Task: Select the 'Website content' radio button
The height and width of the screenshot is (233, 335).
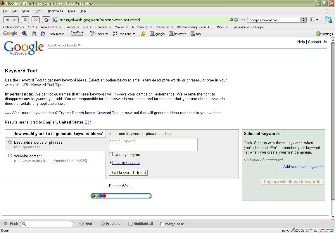Action: click(10, 156)
